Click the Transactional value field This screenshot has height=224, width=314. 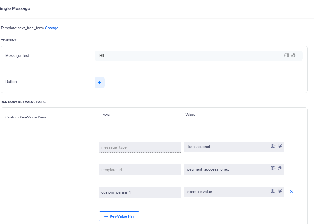pyautogui.click(x=234, y=147)
